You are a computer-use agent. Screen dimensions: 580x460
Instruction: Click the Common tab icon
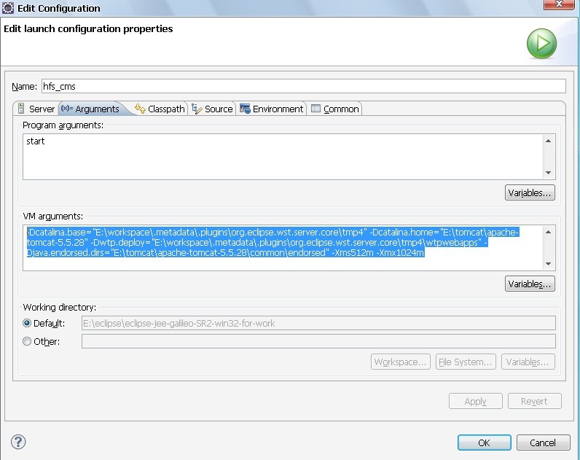(316, 109)
